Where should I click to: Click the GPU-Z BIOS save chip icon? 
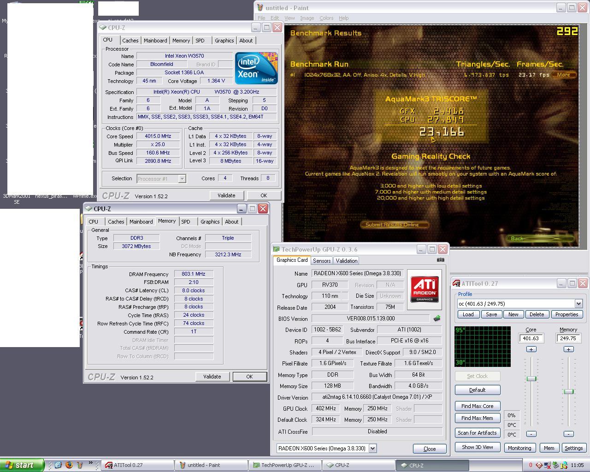437,318
